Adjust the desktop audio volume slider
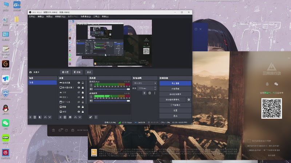This screenshot has width=291, height=163. 112,101
